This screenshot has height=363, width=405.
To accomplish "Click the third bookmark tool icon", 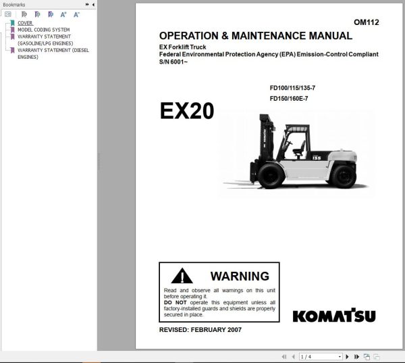I will point(51,14).
